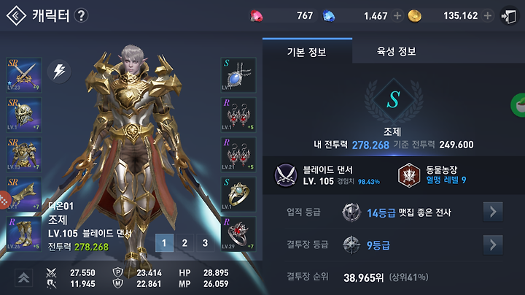Switch to the 기본 정보 tab
Viewport: 525px width, 295px height.
click(307, 51)
